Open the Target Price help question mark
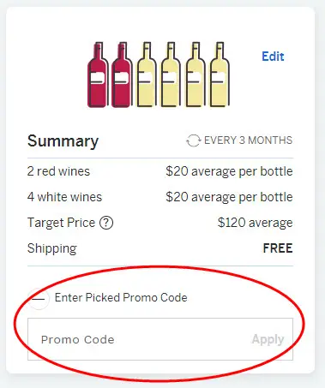The height and width of the screenshot is (388, 325). tap(106, 223)
